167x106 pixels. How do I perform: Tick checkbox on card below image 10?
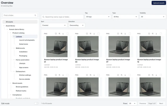(161, 75)
